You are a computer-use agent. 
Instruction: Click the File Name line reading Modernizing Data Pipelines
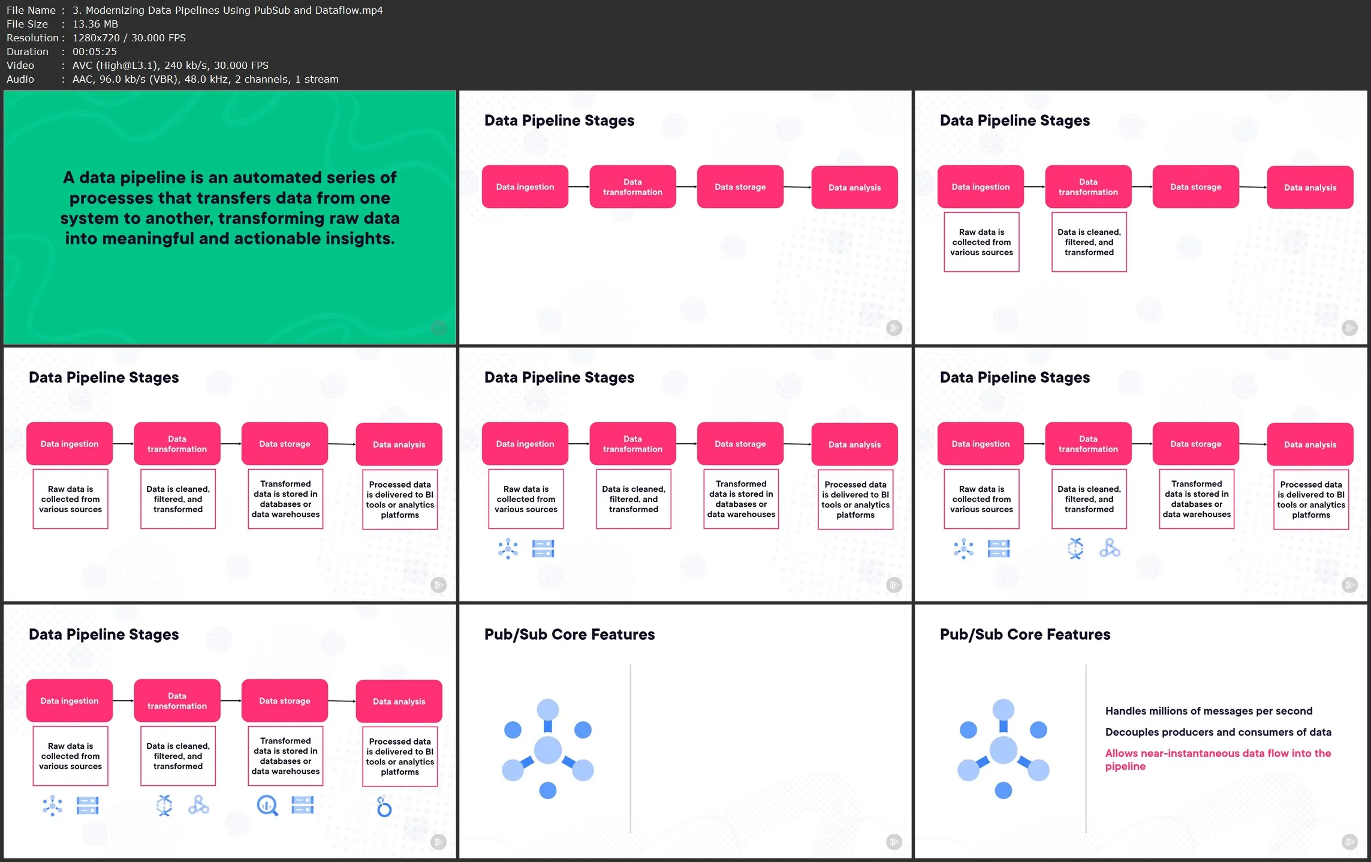(195, 10)
